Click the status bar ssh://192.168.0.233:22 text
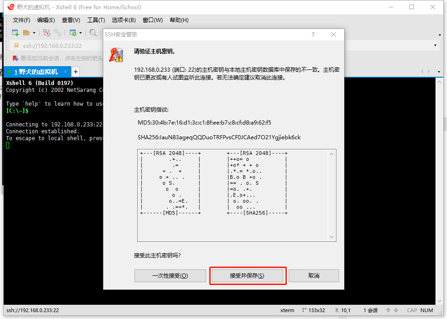 (x=33, y=310)
